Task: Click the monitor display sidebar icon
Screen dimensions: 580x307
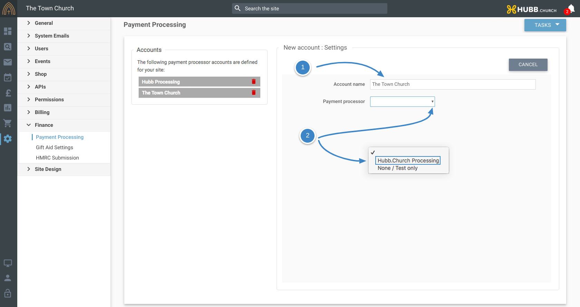Action: pos(8,263)
